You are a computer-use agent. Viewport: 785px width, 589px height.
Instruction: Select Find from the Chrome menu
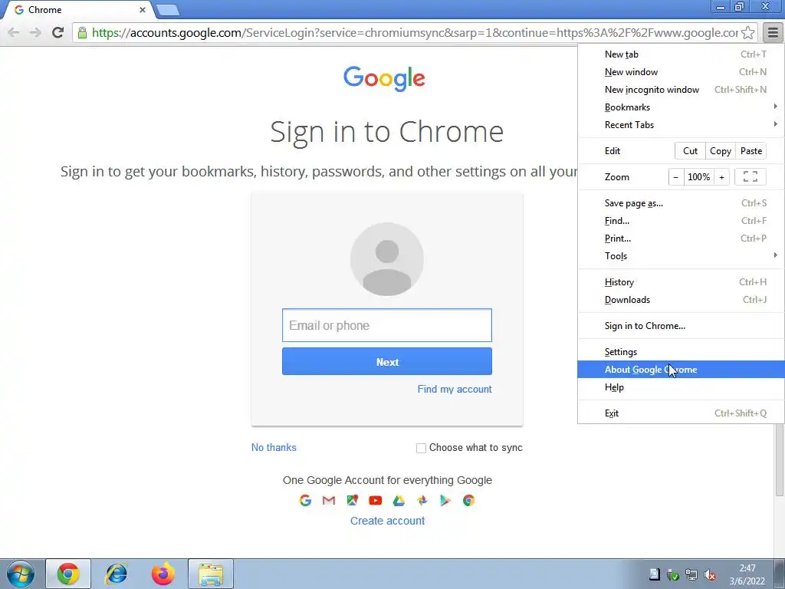pyautogui.click(x=681, y=221)
